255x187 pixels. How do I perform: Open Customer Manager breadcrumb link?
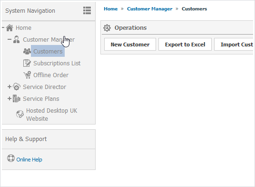coord(149,9)
